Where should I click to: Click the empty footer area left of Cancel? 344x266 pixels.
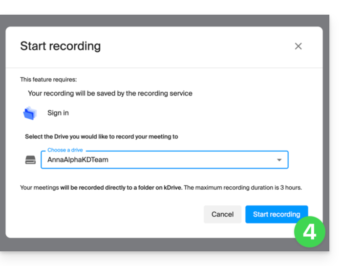click(107, 215)
